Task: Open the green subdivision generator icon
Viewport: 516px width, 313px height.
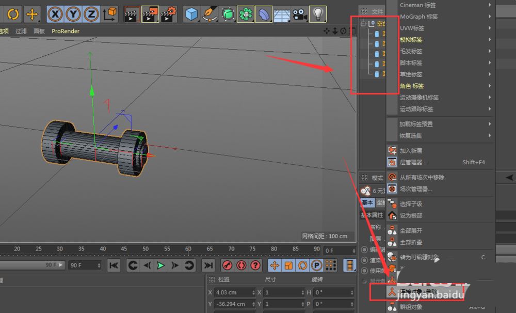Action: point(228,14)
